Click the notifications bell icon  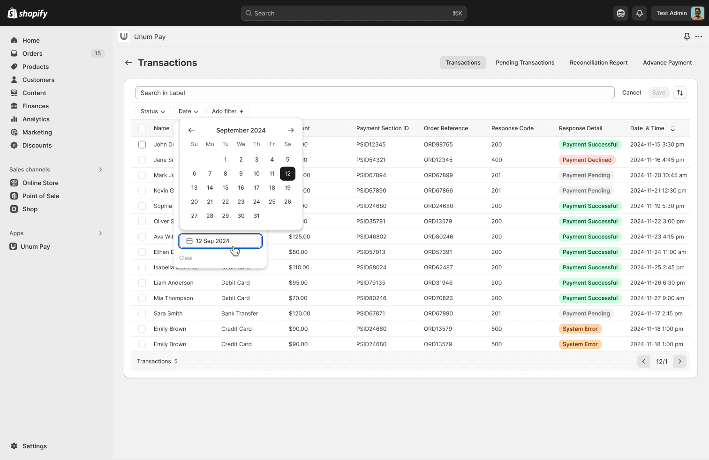639,13
